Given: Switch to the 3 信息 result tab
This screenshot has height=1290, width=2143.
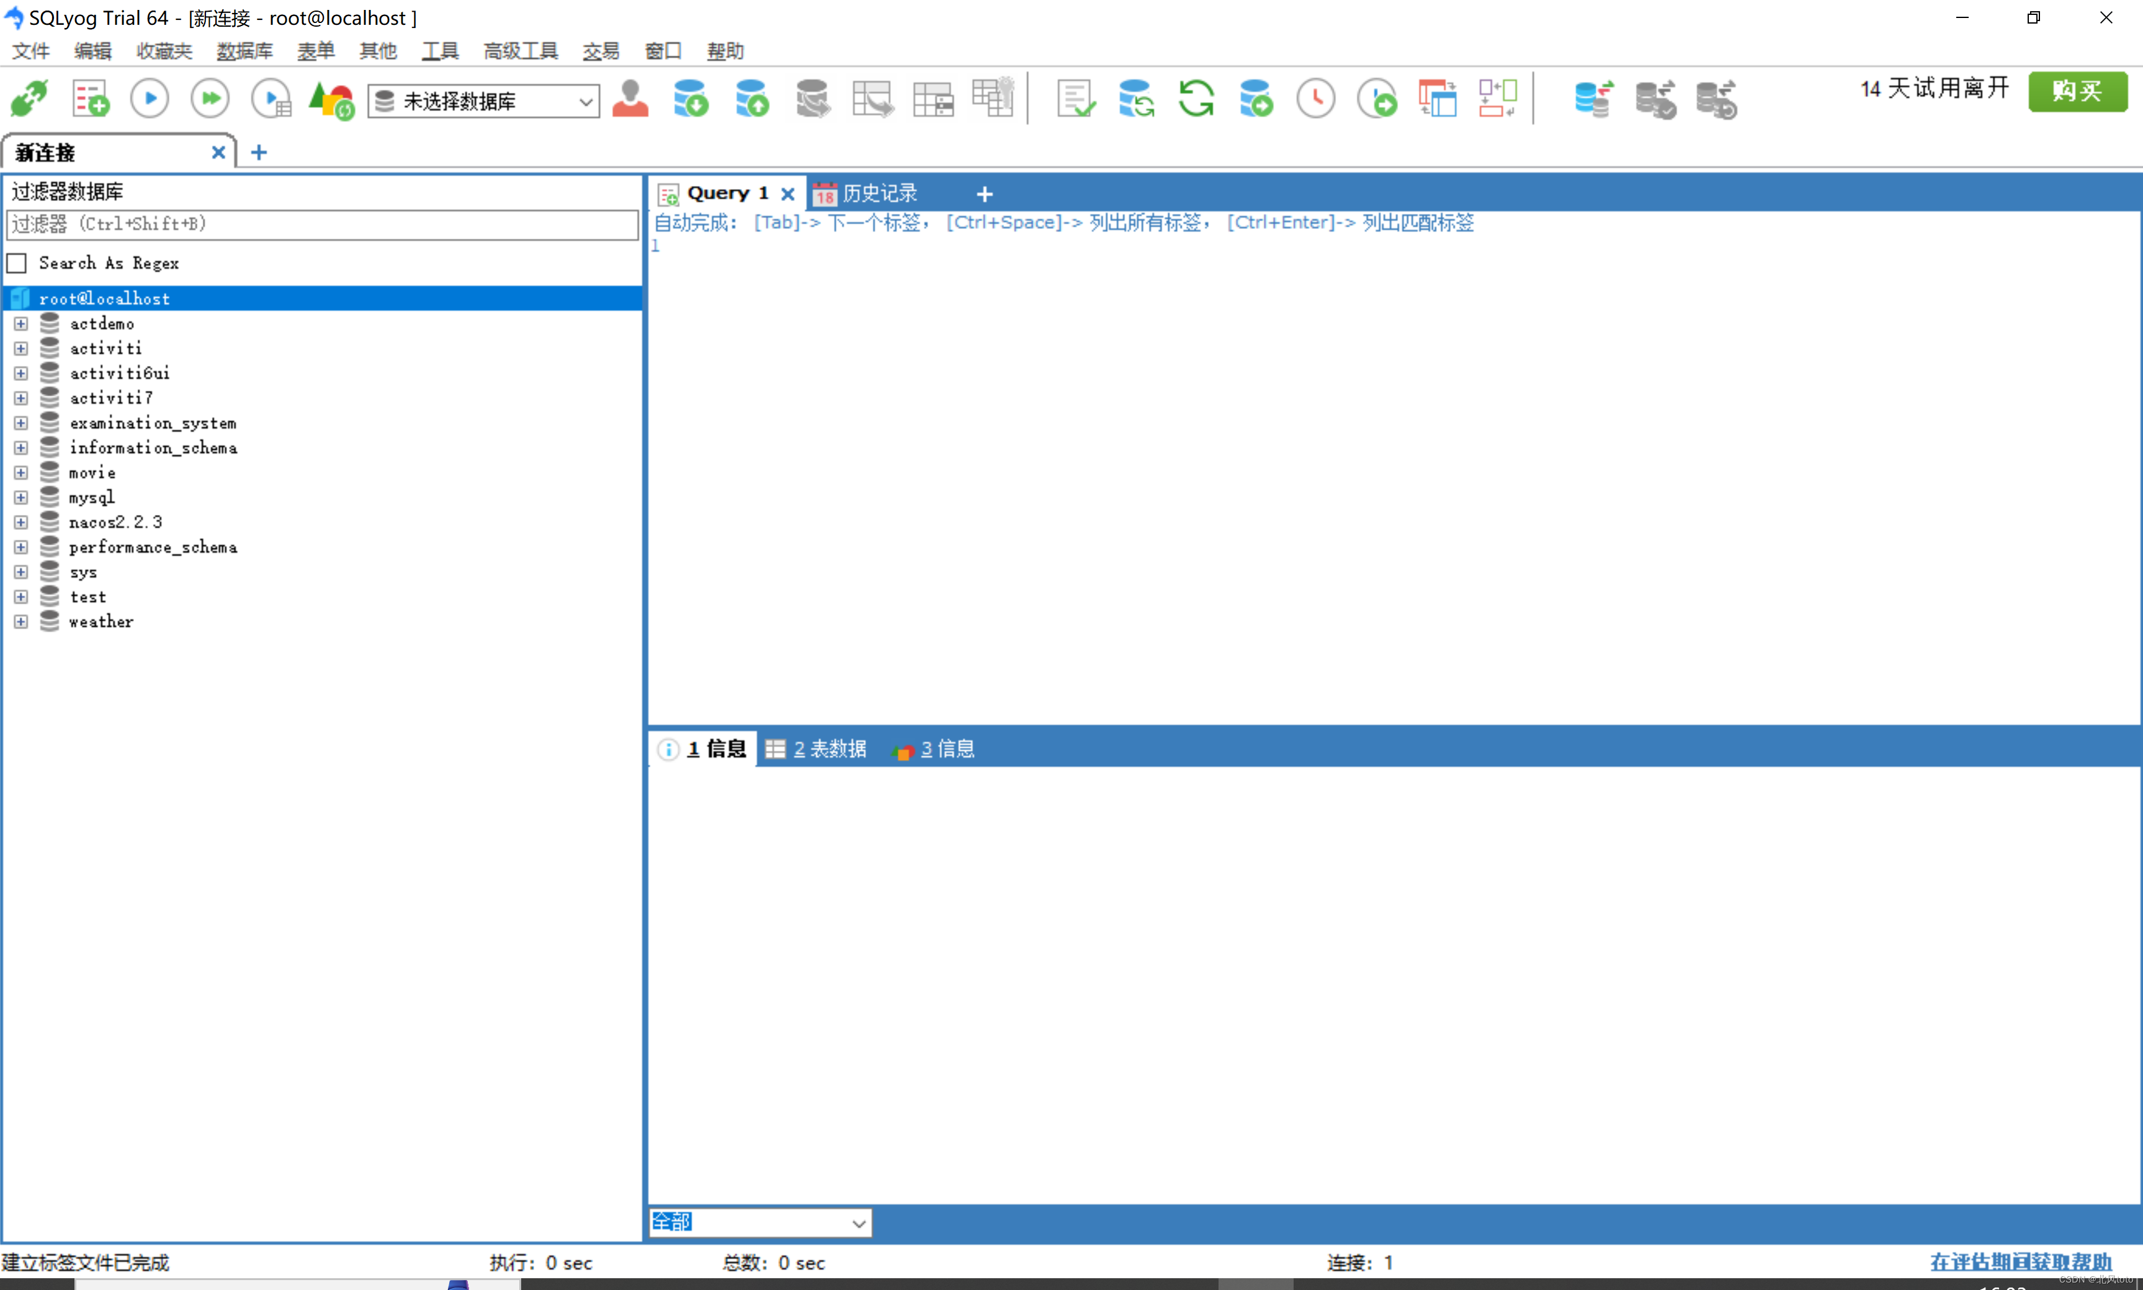Looking at the screenshot, I should click(x=934, y=748).
